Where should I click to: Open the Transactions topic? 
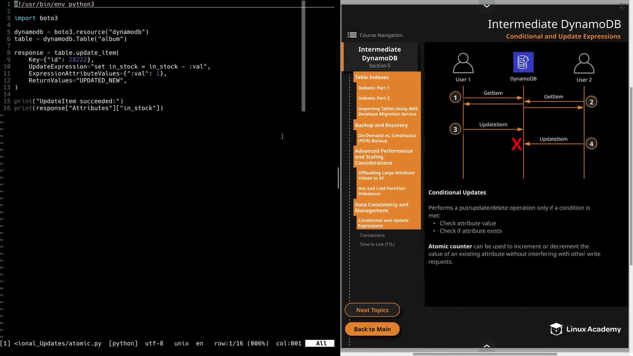point(372,235)
